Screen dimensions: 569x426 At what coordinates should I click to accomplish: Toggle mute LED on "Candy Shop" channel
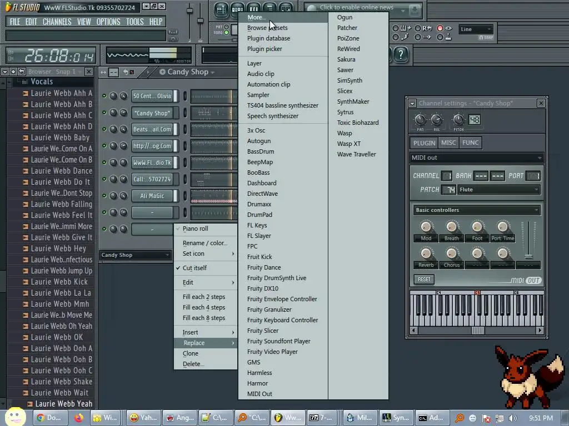click(x=104, y=113)
